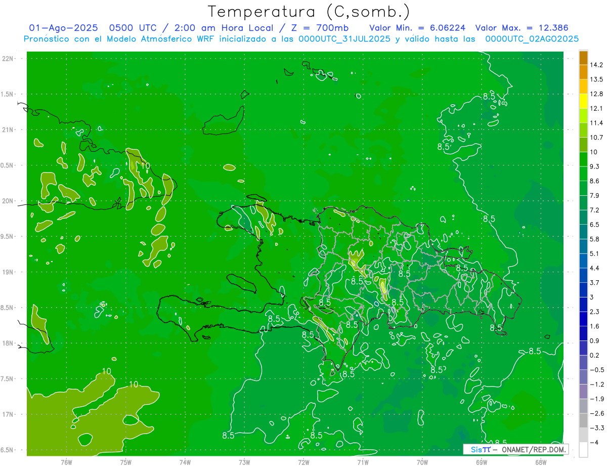
Task: Select the legend value '7.9'
Action: [595, 196]
